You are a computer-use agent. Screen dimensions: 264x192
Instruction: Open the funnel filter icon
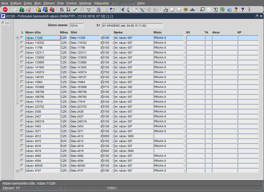pos(88,10)
